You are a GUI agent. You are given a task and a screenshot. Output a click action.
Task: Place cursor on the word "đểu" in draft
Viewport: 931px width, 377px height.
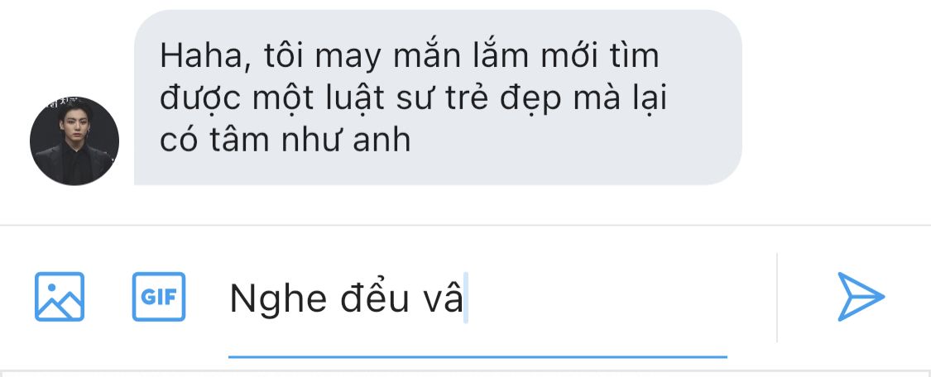pos(375,297)
